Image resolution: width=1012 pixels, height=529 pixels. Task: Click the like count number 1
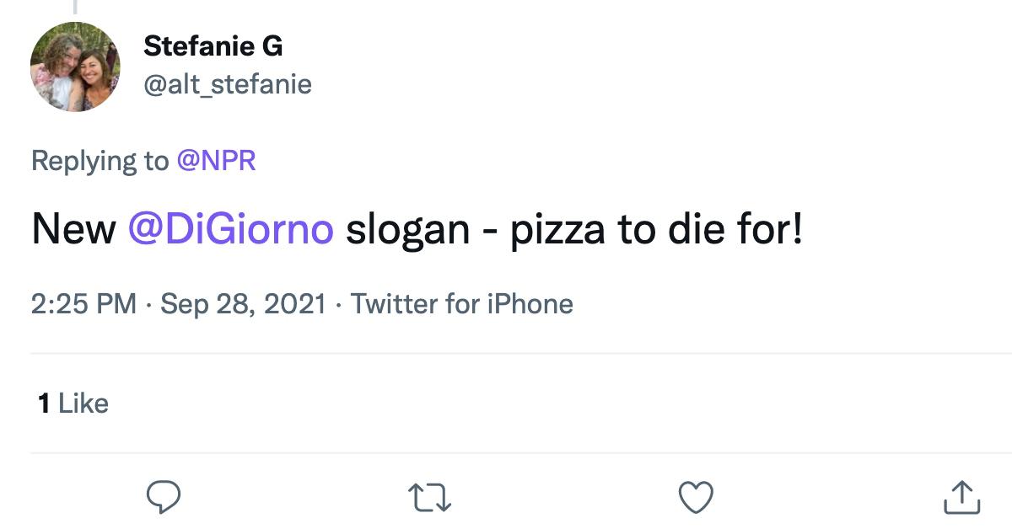pyautogui.click(x=43, y=403)
